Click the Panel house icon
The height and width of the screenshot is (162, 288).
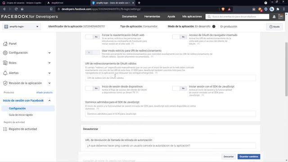[x=5, y=44]
